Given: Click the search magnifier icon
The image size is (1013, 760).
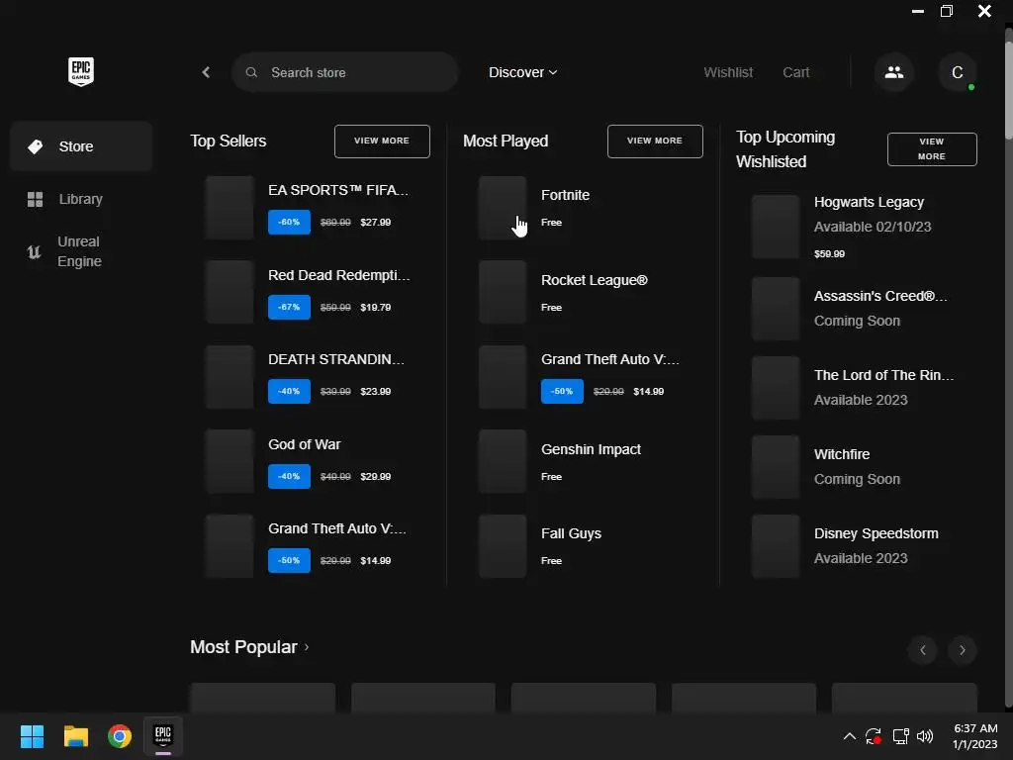Looking at the screenshot, I should click(251, 72).
